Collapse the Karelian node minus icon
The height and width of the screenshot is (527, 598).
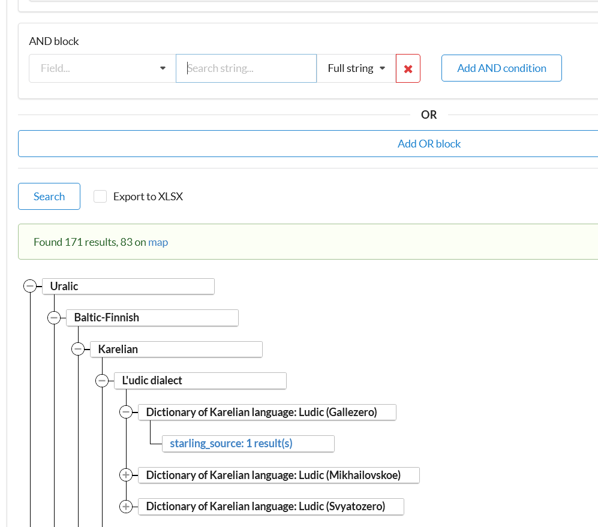tap(78, 349)
